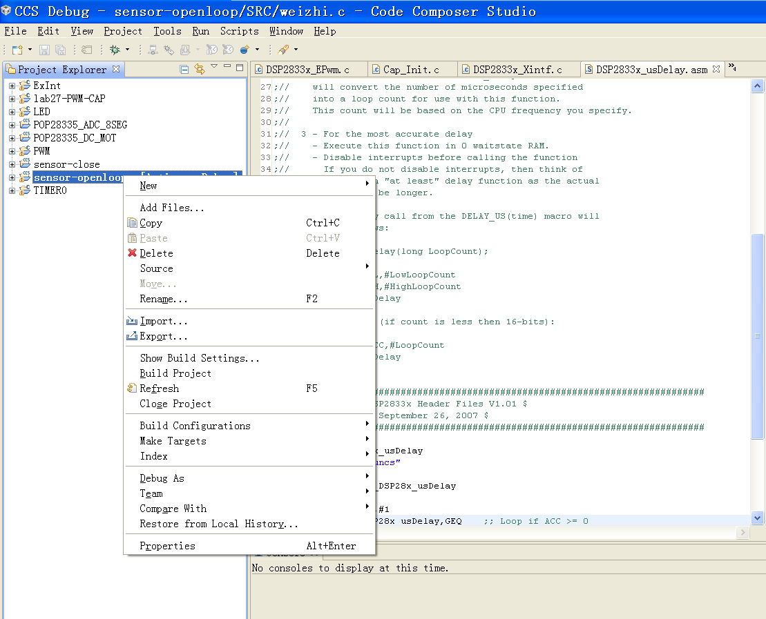This screenshot has width=766, height=619.
Task: Open the New submenu in context menu
Action: (x=249, y=186)
